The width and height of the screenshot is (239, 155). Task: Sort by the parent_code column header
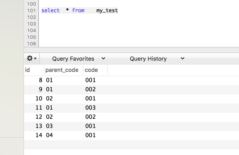(x=64, y=70)
